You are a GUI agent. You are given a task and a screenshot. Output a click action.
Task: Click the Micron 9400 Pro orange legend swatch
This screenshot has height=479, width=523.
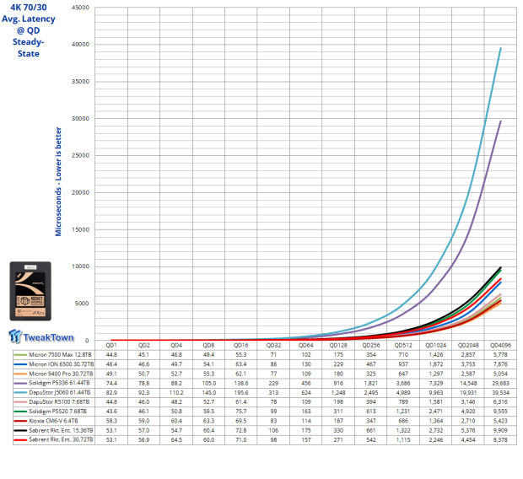tap(20, 374)
